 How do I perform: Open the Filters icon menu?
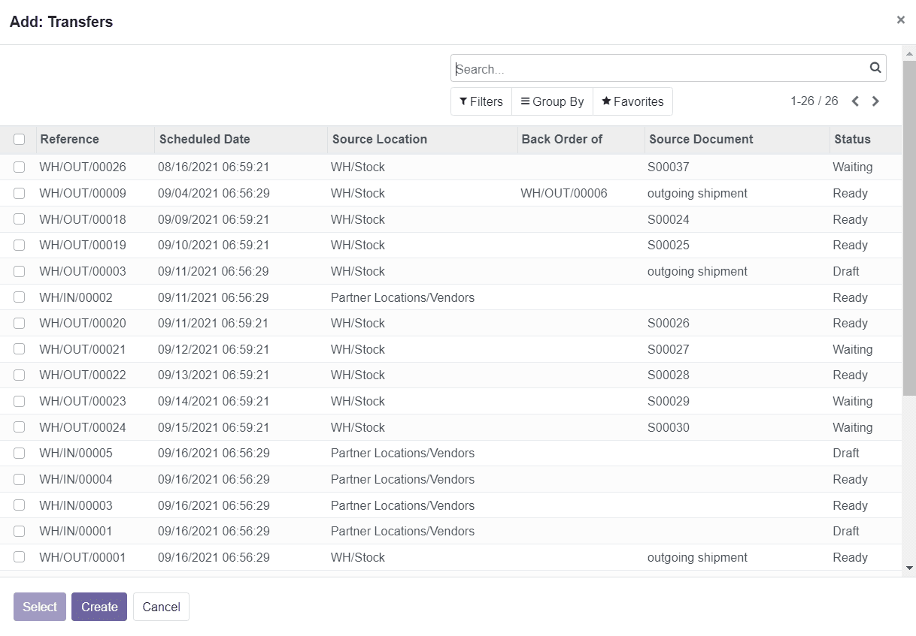(481, 101)
